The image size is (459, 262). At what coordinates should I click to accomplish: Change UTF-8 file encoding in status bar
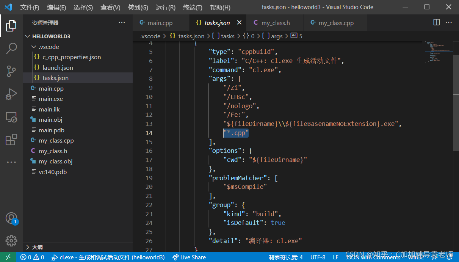(318, 257)
